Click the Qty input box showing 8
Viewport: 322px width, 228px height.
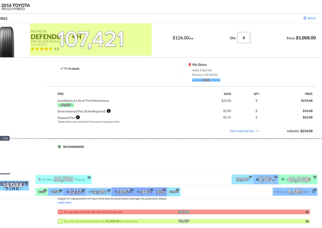[244, 38]
